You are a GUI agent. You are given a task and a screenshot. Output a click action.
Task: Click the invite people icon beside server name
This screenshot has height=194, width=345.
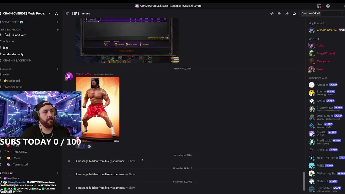[x=56, y=13]
